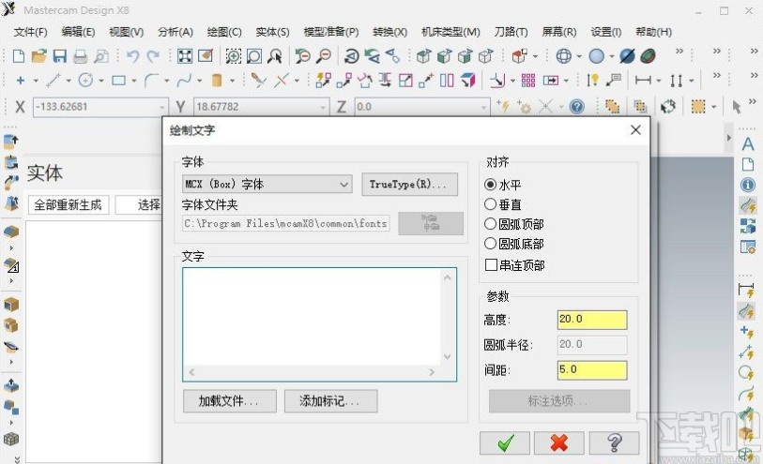Confirm with the green checkmark button
The height and width of the screenshot is (464, 763).
coord(505,442)
